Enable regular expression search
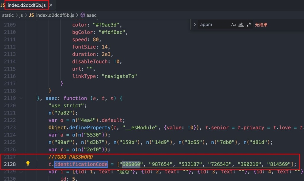Viewport: 304px width, 181px height. tap(249, 25)
